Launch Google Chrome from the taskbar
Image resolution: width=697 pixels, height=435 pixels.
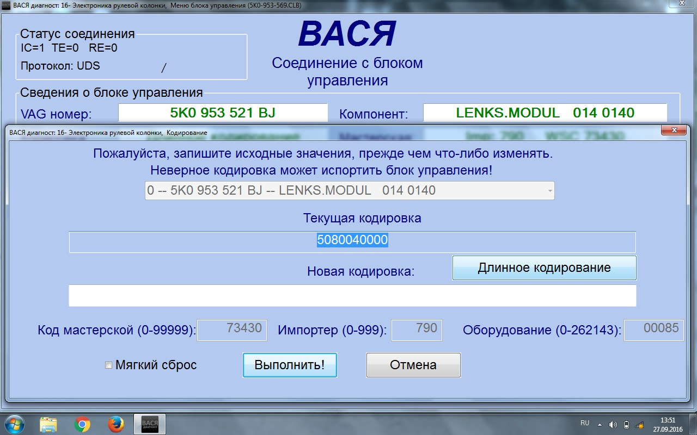(82, 424)
